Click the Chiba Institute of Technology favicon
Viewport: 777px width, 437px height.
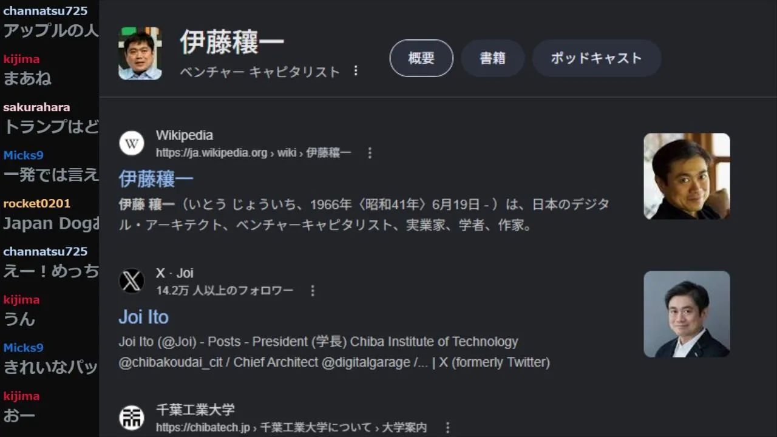(132, 418)
